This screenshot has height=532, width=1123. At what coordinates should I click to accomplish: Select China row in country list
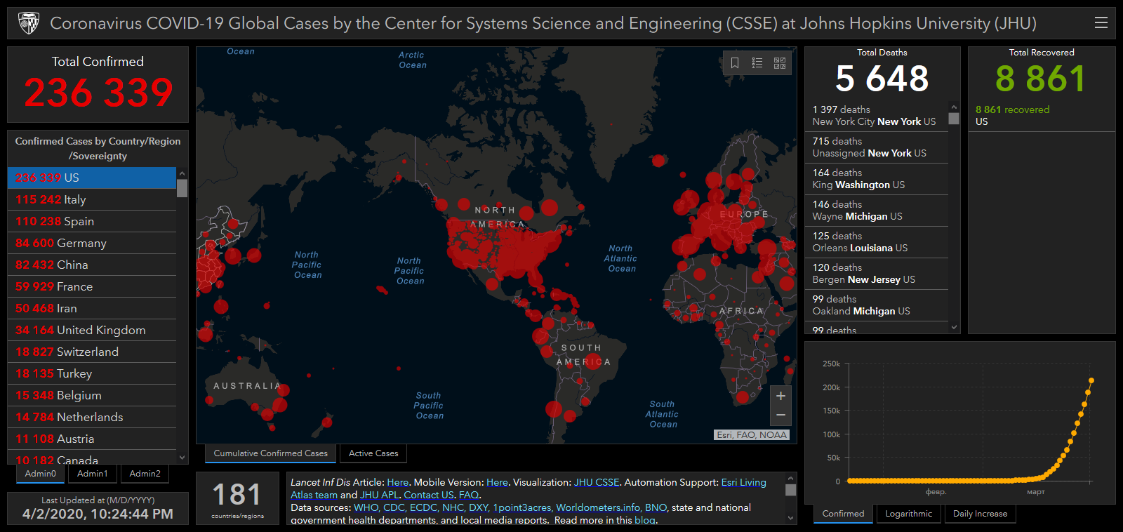click(x=92, y=265)
